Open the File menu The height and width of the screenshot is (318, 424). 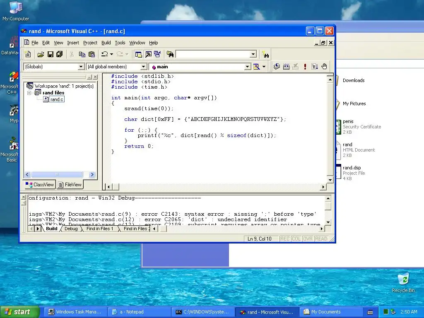(35, 43)
